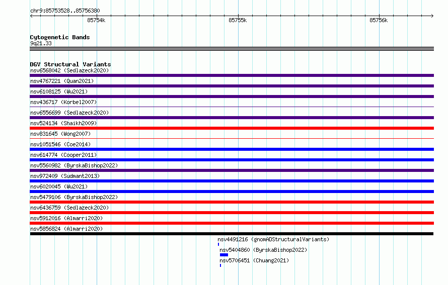
Task: Open the nsv1051546 (Coe2014) label
Action: (60, 144)
